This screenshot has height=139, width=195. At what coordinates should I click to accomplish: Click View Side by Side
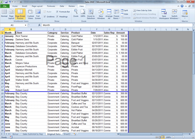click(x=142, y=10)
